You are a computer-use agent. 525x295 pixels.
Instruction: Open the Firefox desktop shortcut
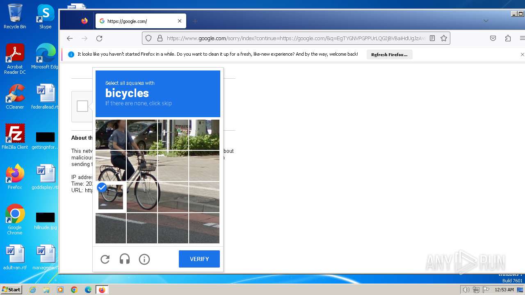click(x=15, y=177)
